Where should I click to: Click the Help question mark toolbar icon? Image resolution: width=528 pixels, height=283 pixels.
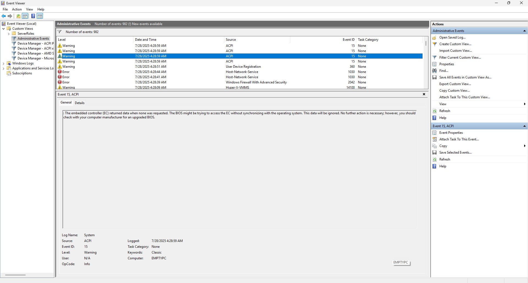pos(33,16)
